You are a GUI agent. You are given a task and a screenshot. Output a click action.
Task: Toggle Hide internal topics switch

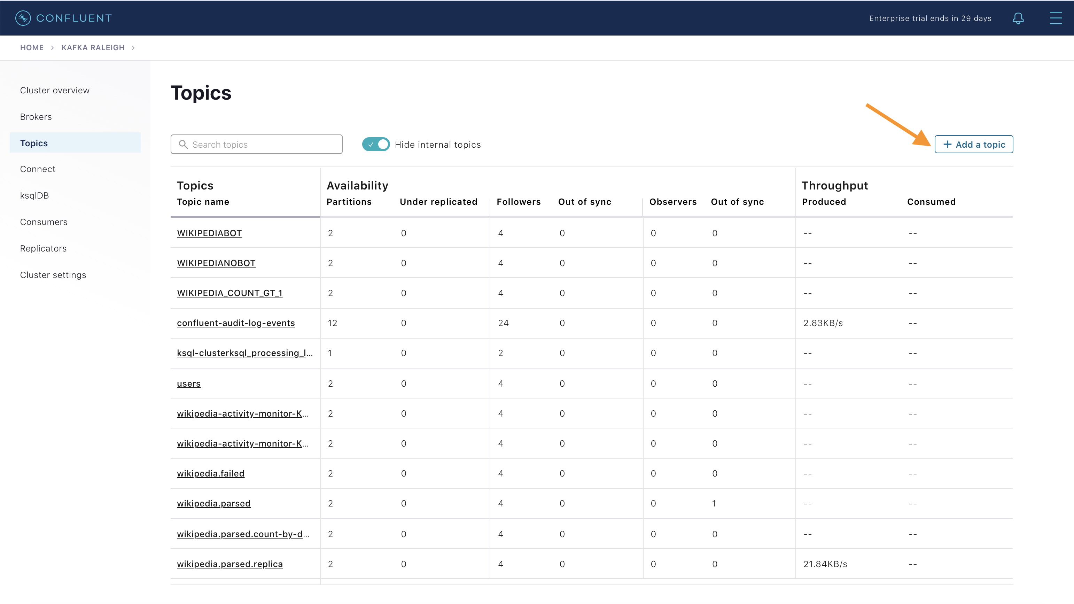coord(376,144)
